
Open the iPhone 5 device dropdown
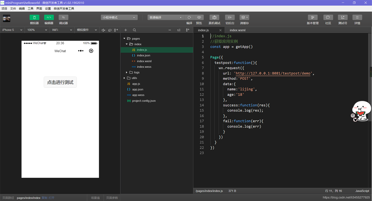(x=12, y=30)
